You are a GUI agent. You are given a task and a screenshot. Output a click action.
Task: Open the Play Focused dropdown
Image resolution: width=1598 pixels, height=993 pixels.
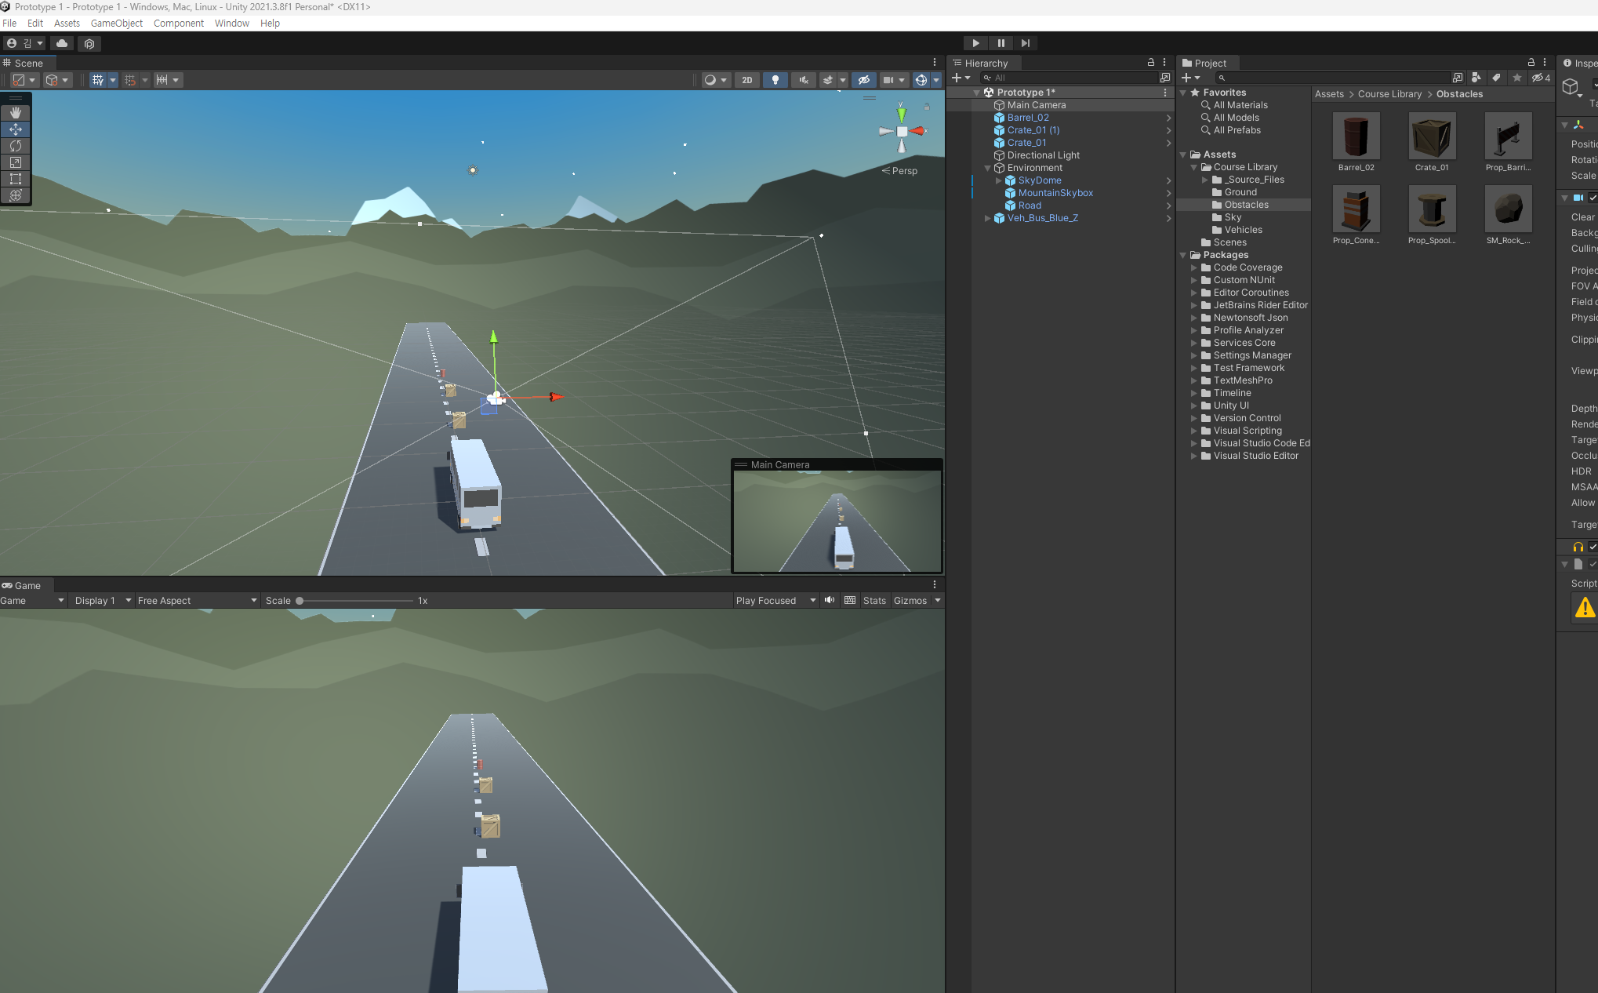pos(775,601)
